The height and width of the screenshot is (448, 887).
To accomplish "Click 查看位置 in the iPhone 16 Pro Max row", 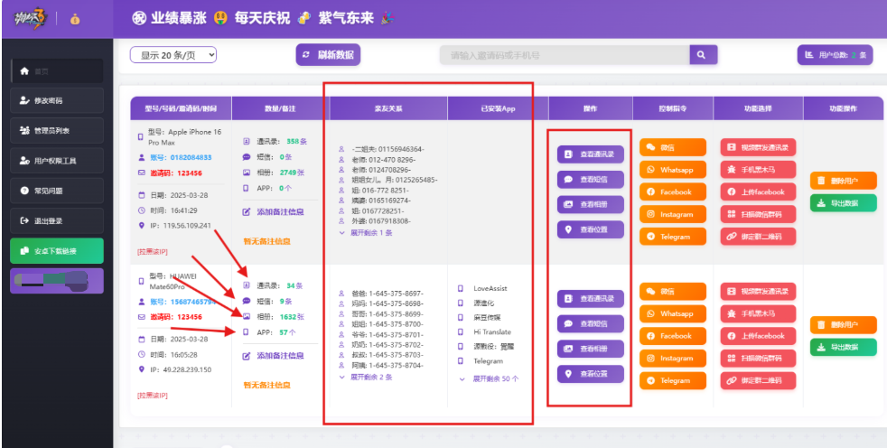I will (x=591, y=229).
